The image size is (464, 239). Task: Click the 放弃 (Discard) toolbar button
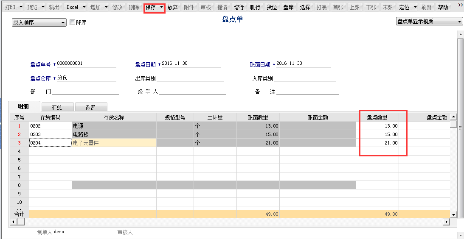[172, 7]
